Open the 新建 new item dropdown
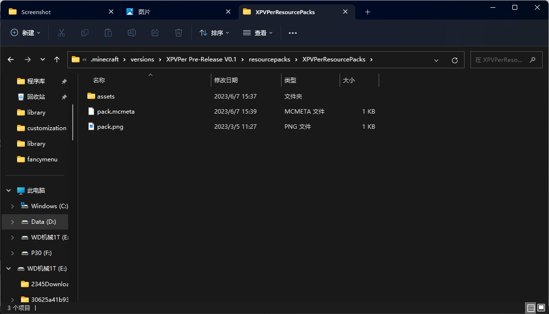 25,33
